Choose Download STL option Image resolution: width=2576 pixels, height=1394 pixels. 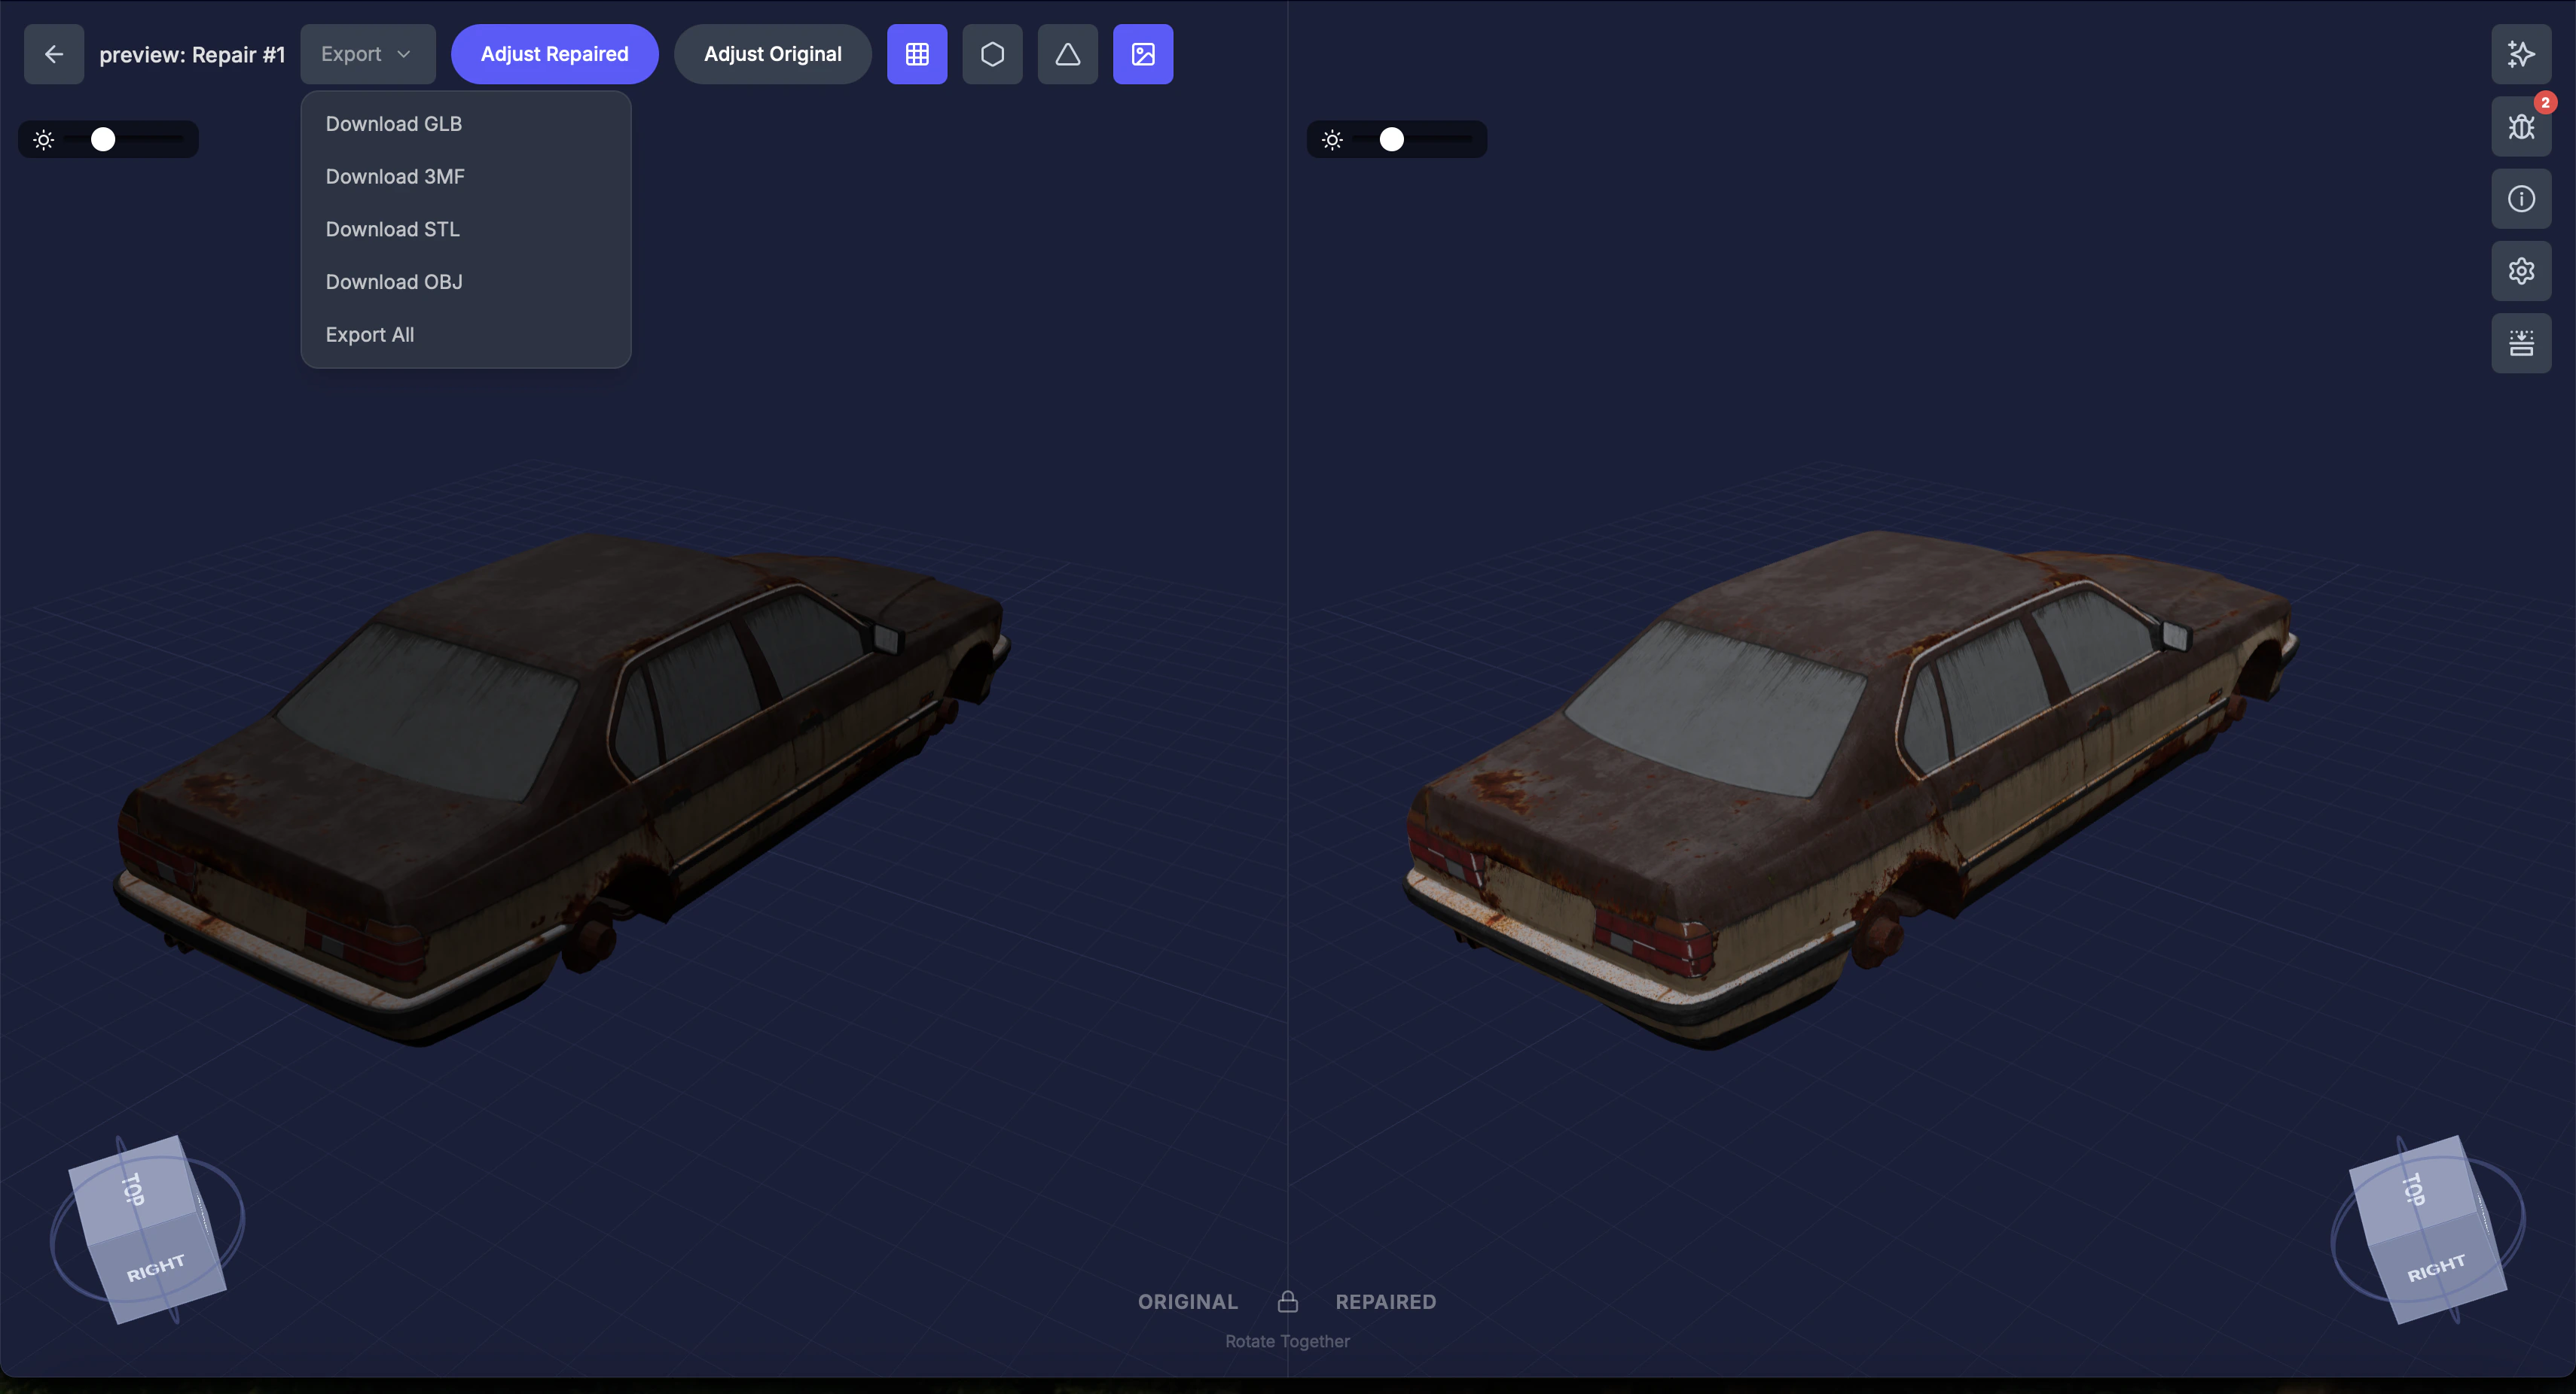coord(392,230)
